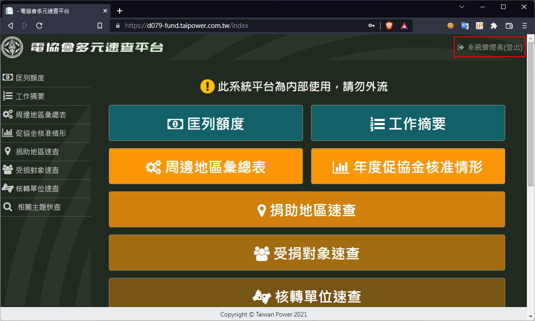535x321 pixels.
Task: Click the Taipower logo emblem
Action: (12, 47)
